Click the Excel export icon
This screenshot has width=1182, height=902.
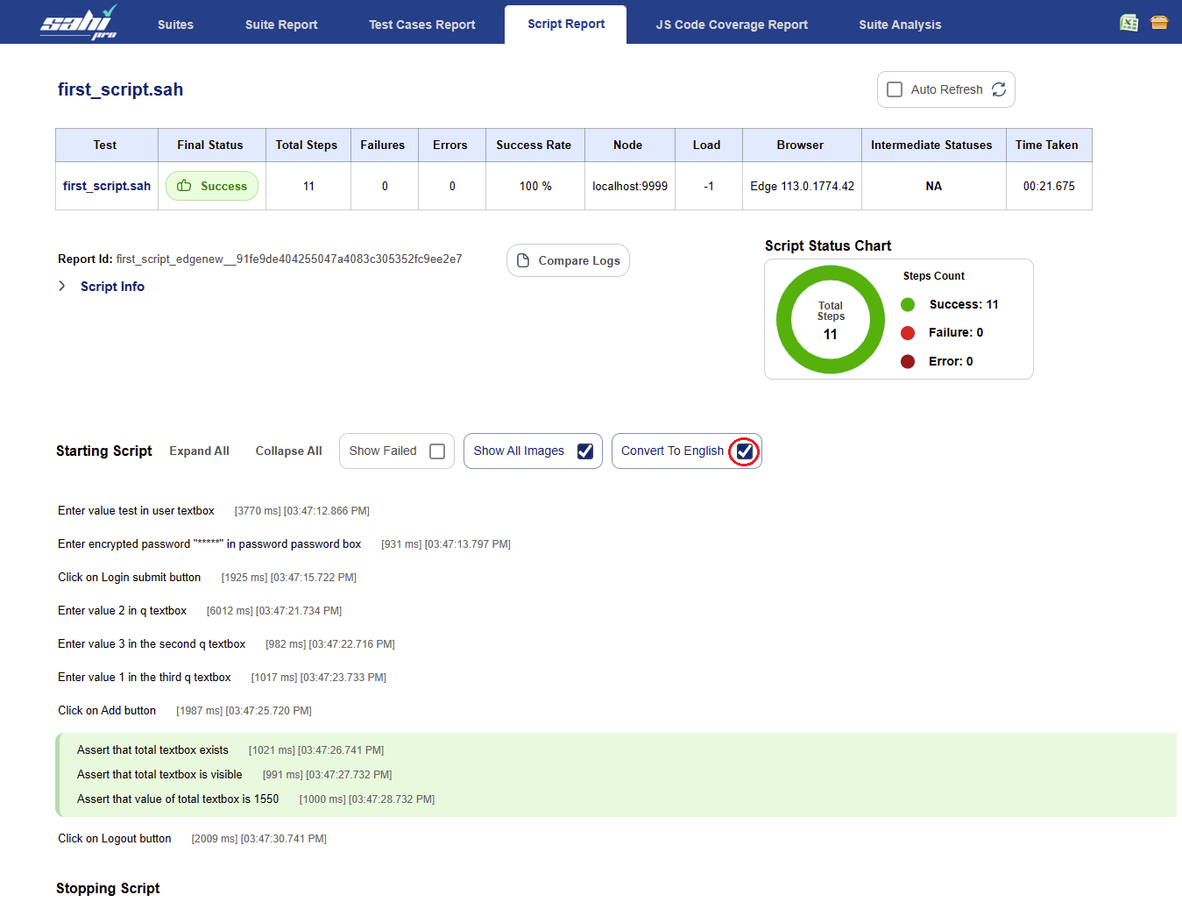(1129, 23)
